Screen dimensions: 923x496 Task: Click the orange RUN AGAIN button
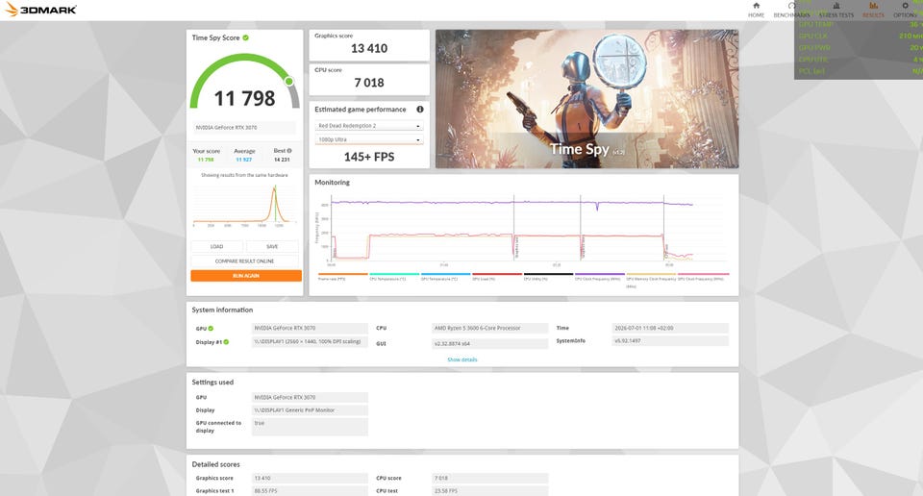(246, 276)
